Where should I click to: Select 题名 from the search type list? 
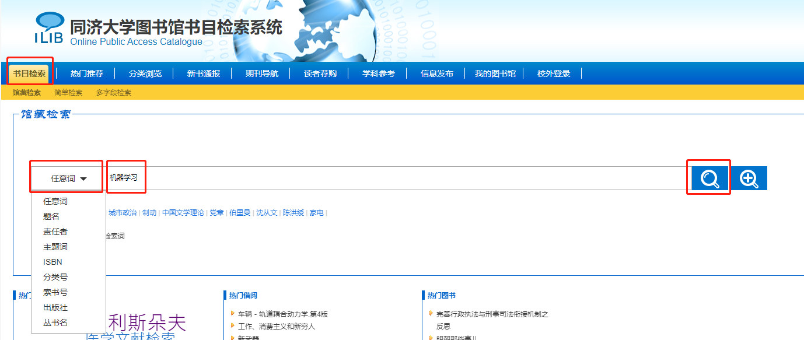point(51,216)
